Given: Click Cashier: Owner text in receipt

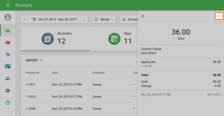Looking at the screenshot, I should [x=151, y=49].
